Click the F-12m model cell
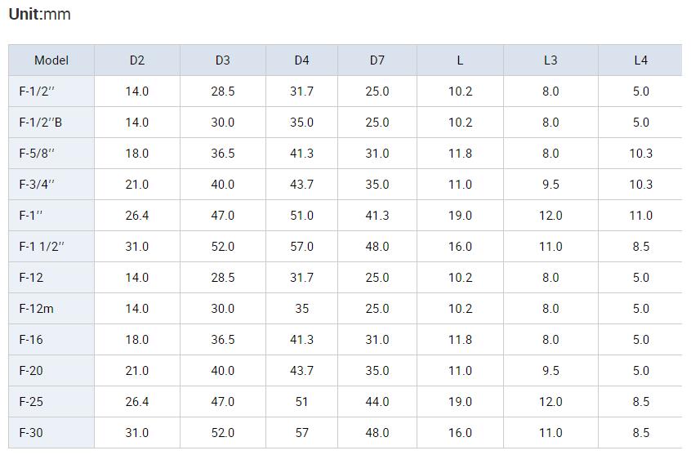 (x=51, y=309)
